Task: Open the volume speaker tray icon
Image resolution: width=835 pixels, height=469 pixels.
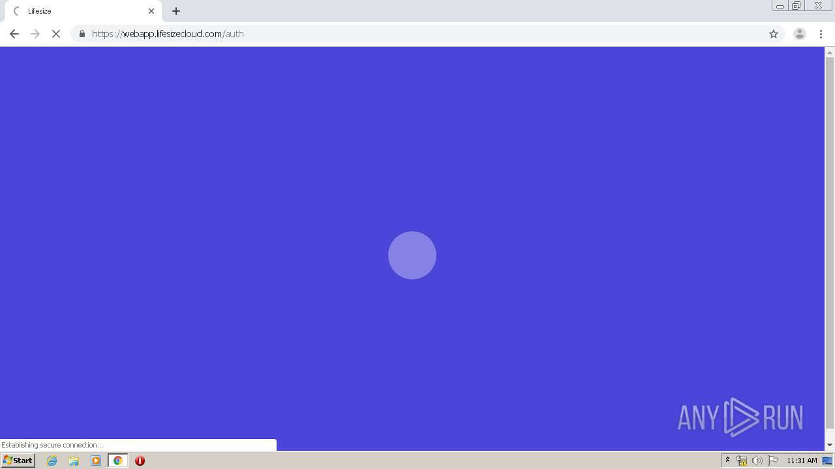Action: [757, 461]
